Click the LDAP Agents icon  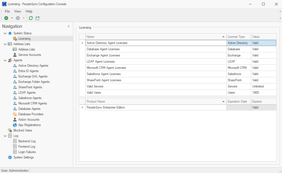[x=15, y=93]
